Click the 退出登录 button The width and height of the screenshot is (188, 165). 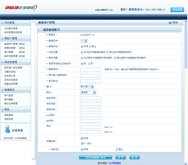177,10
